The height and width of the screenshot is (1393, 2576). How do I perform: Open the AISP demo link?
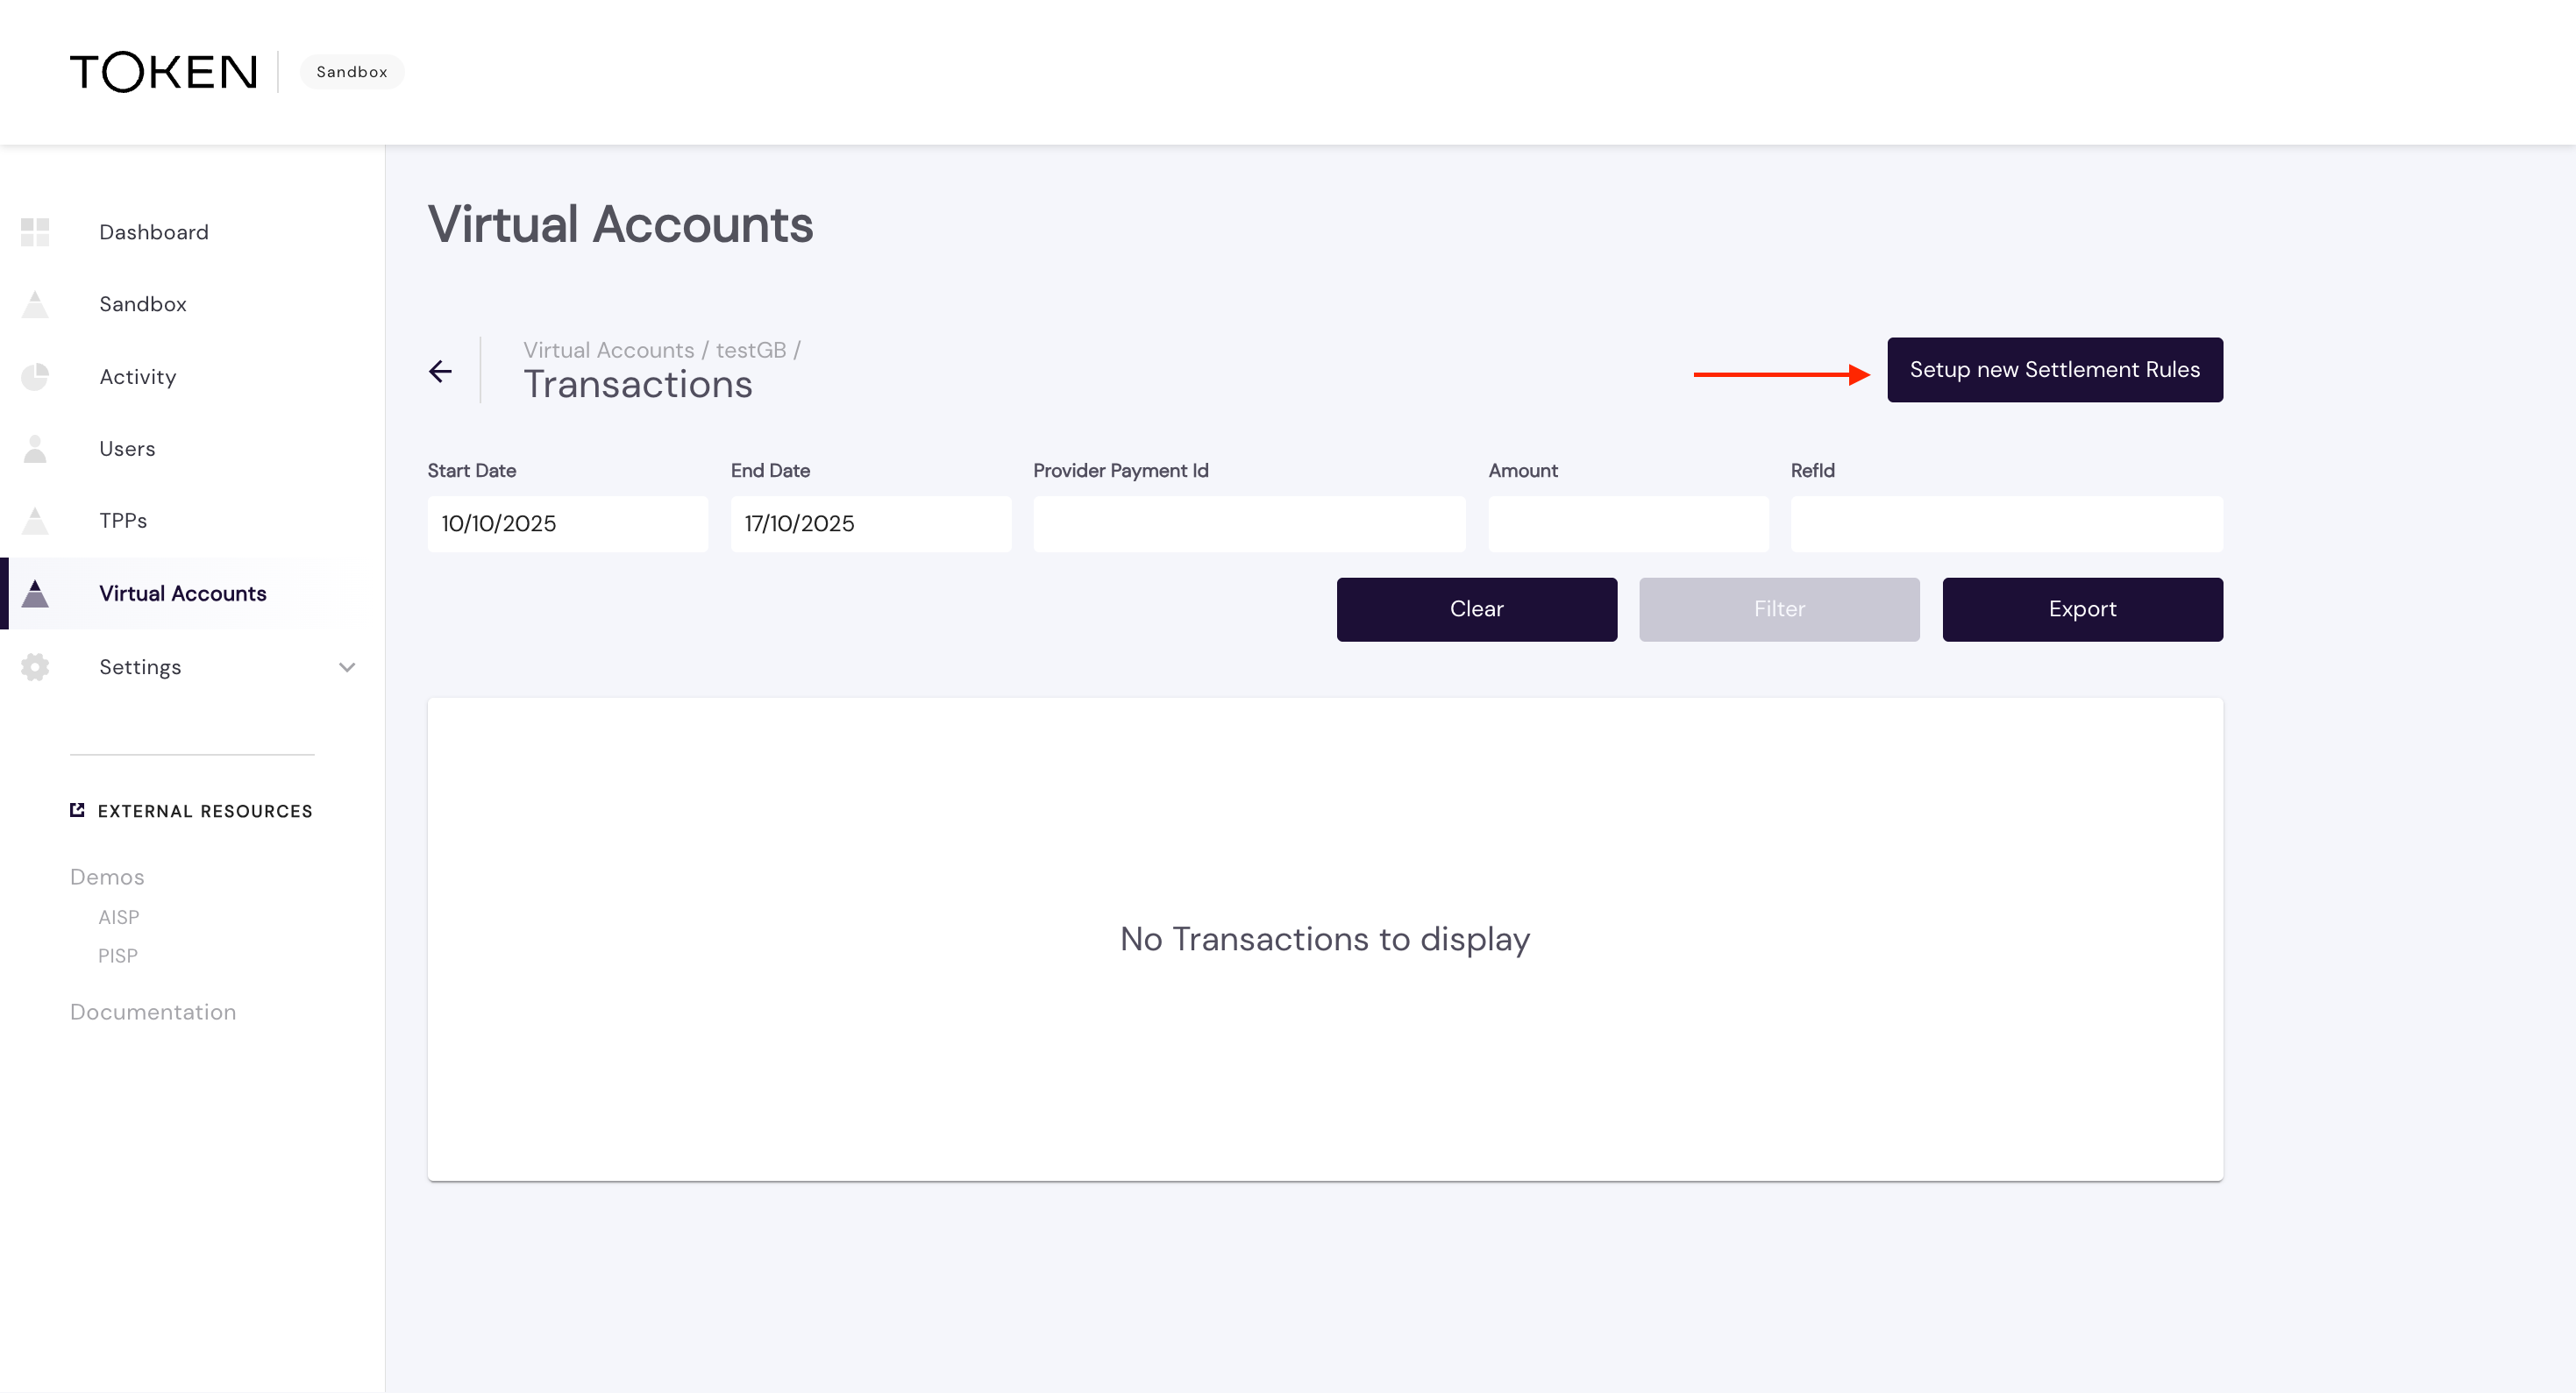[119, 917]
